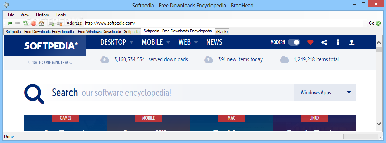Click the items total cloud icon
Image resolution: width=386 pixels, height=143 pixels.
[284, 59]
